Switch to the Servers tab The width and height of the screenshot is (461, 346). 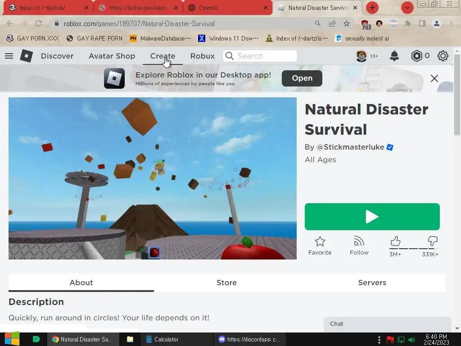(x=372, y=283)
